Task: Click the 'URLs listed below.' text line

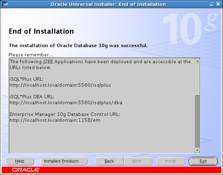Action: click(x=31, y=67)
